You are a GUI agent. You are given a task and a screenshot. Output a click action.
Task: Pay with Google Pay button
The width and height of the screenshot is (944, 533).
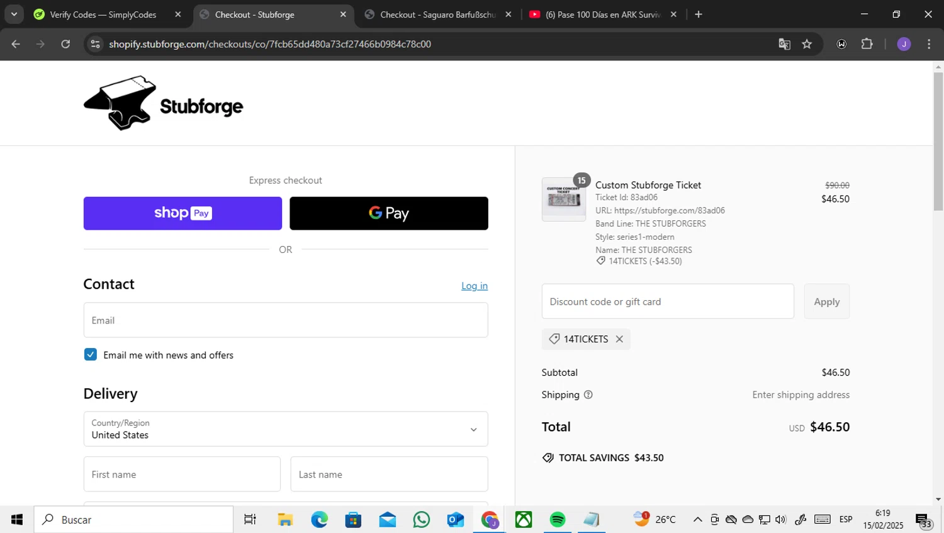(x=389, y=213)
